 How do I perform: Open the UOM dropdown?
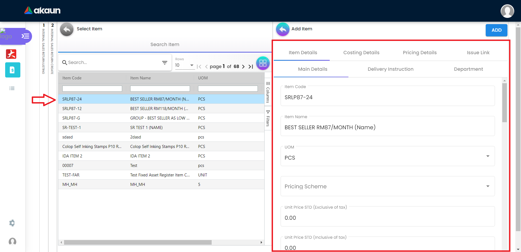point(488,156)
